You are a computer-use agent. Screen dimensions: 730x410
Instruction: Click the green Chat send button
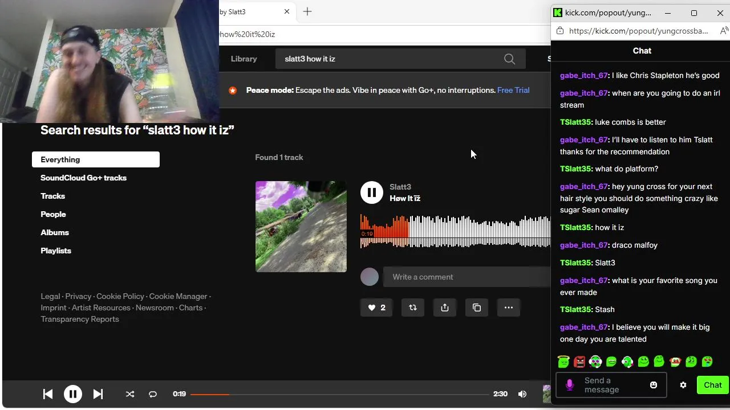[x=713, y=385]
